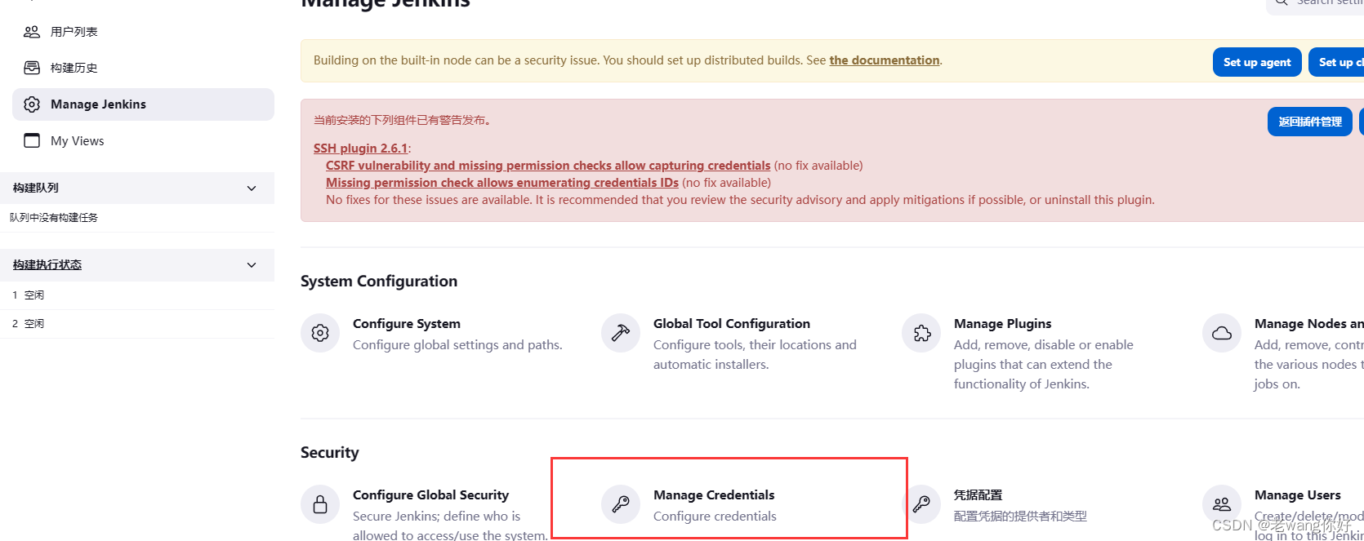Image resolution: width=1364 pixels, height=541 pixels.
Task: Click the 构建执行状态 heading link
Action: 47,265
